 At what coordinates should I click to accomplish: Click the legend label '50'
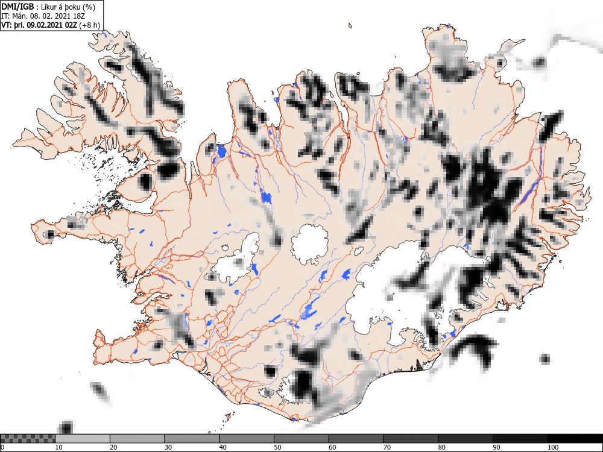[x=277, y=447]
